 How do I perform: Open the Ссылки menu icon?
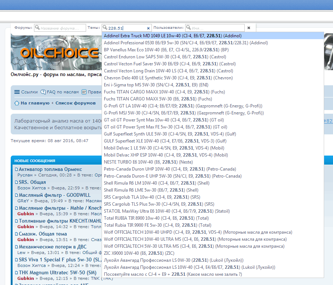(x=17, y=92)
